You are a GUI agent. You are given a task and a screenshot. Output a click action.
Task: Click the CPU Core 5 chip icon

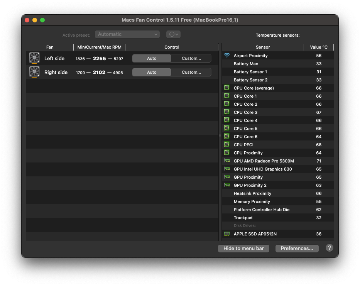(x=226, y=128)
